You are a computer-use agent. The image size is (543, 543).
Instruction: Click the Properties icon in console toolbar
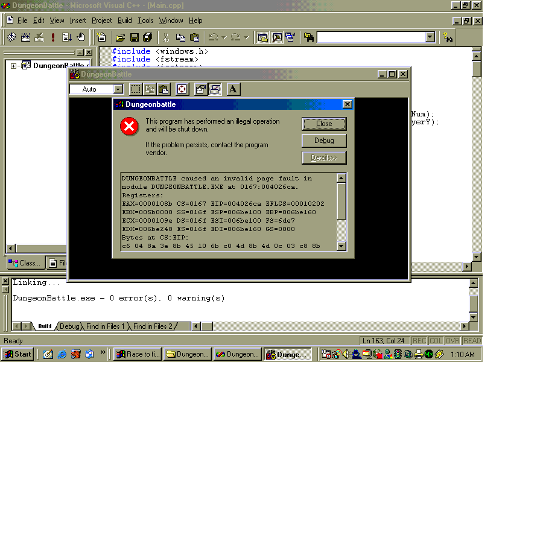coord(200,89)
